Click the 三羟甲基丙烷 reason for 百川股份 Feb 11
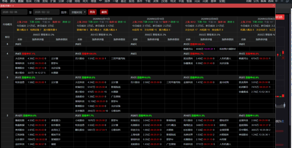 click(x=118, y=58)
